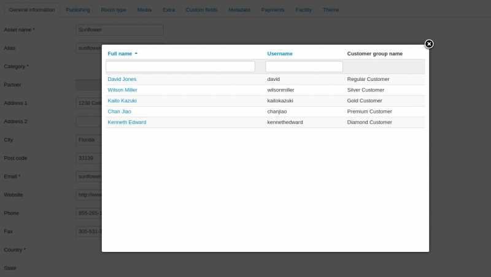Viewport: 491px width, 277px height.
Task: Choose Kenneth Edward from the list
Action: click(127, 123)
